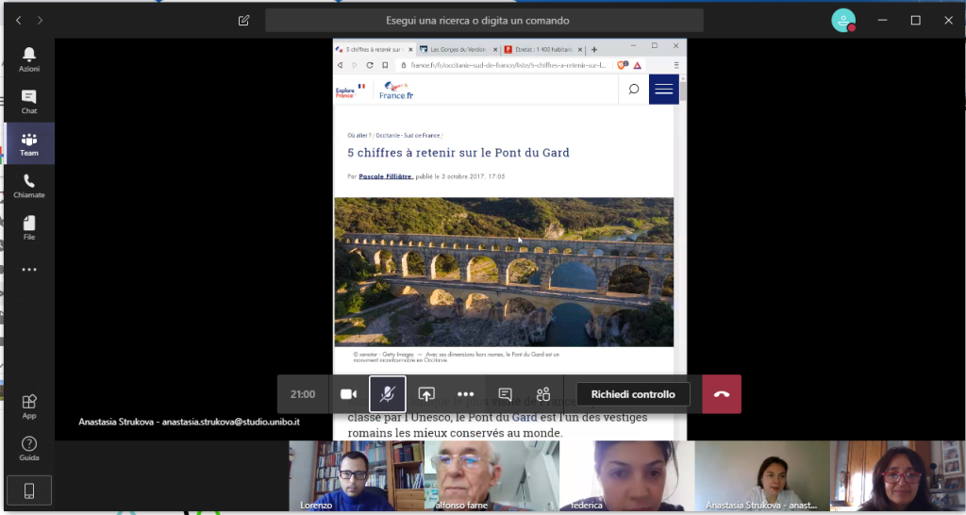Screen dimensions: 966x515
Task: Click the Explore France logo
Action: coord(350,91)
